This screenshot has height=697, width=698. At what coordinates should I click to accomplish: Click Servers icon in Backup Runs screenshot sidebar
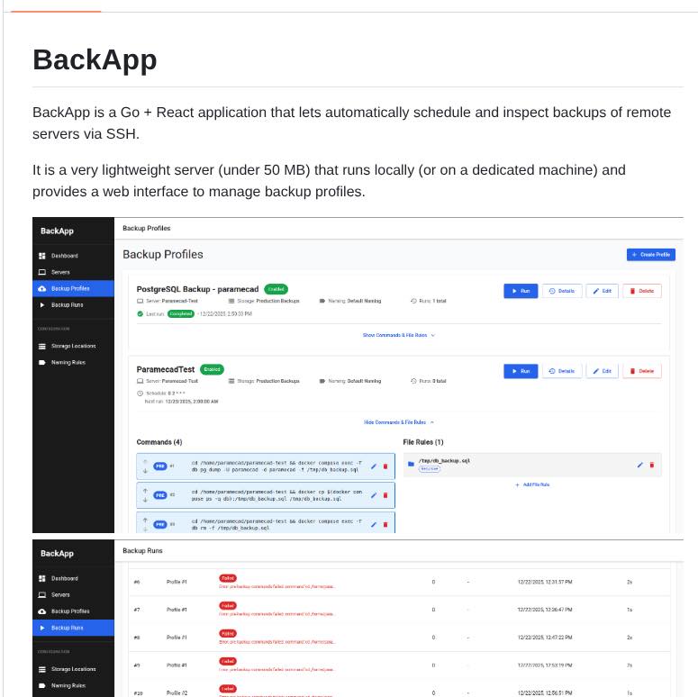tap(41, 594)
